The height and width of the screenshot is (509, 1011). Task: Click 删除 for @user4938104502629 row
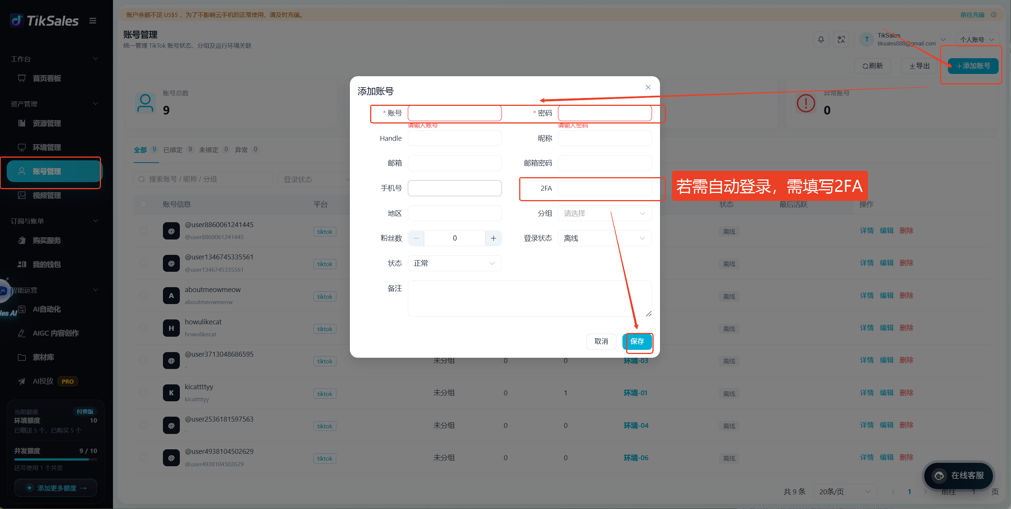906,458
